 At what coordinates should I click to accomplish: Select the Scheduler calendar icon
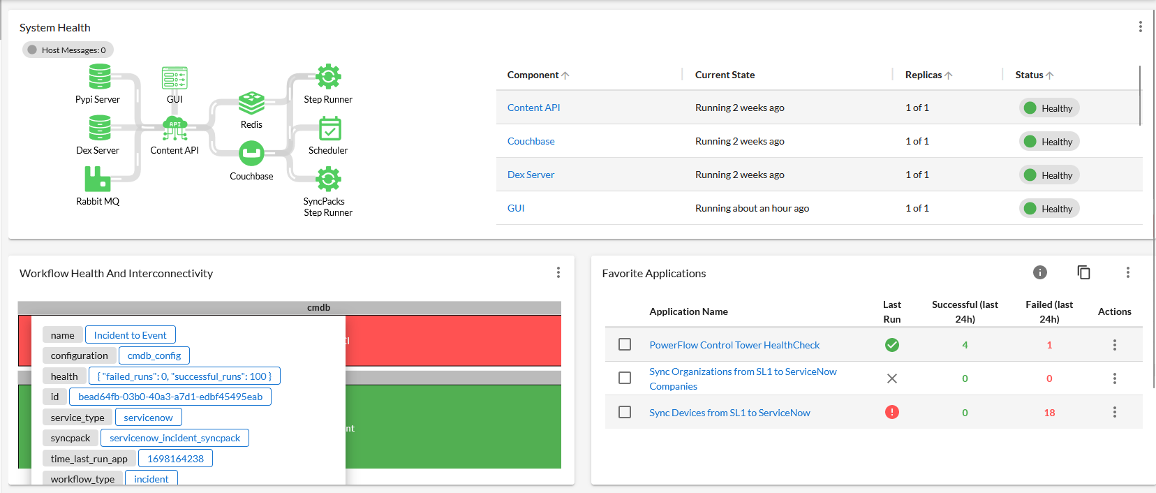(329, 129)
